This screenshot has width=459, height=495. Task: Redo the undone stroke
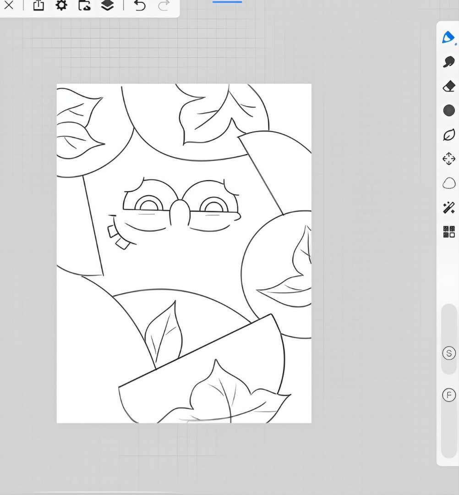point(164,5)
